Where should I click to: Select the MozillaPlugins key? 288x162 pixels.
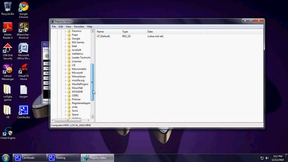80,84
